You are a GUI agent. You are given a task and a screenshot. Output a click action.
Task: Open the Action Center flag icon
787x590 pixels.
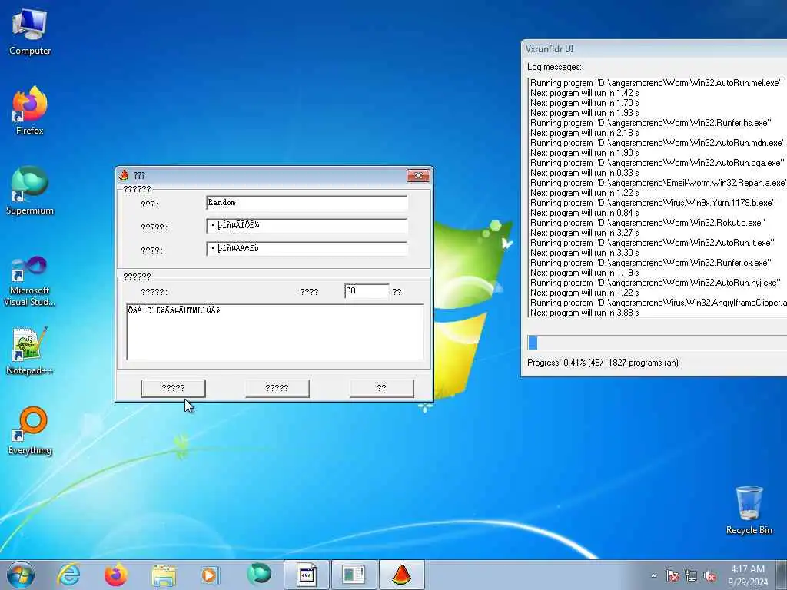click(x=672, y=576)
